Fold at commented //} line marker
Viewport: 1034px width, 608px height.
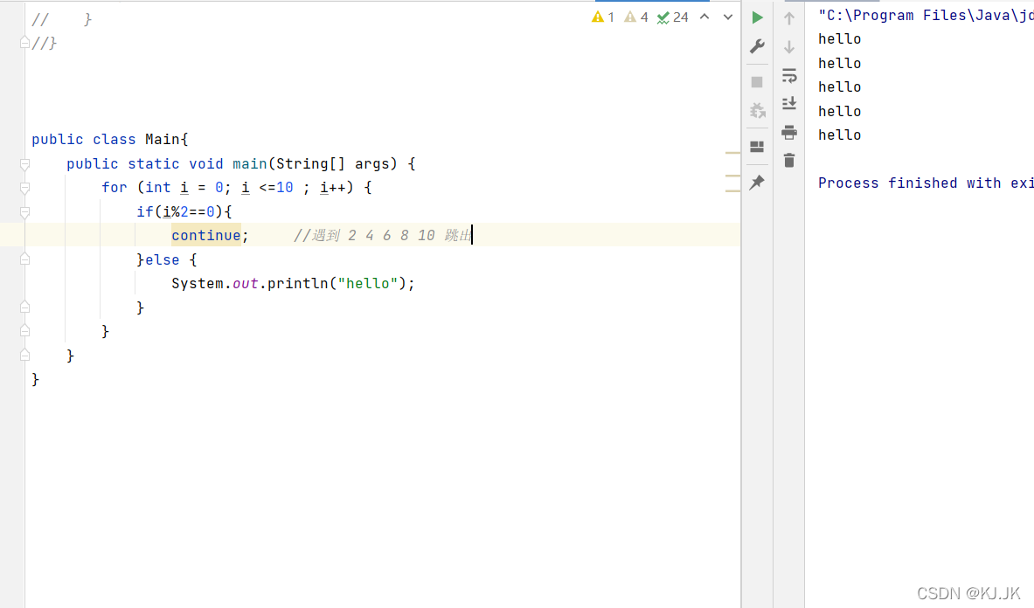click(24, 43)
